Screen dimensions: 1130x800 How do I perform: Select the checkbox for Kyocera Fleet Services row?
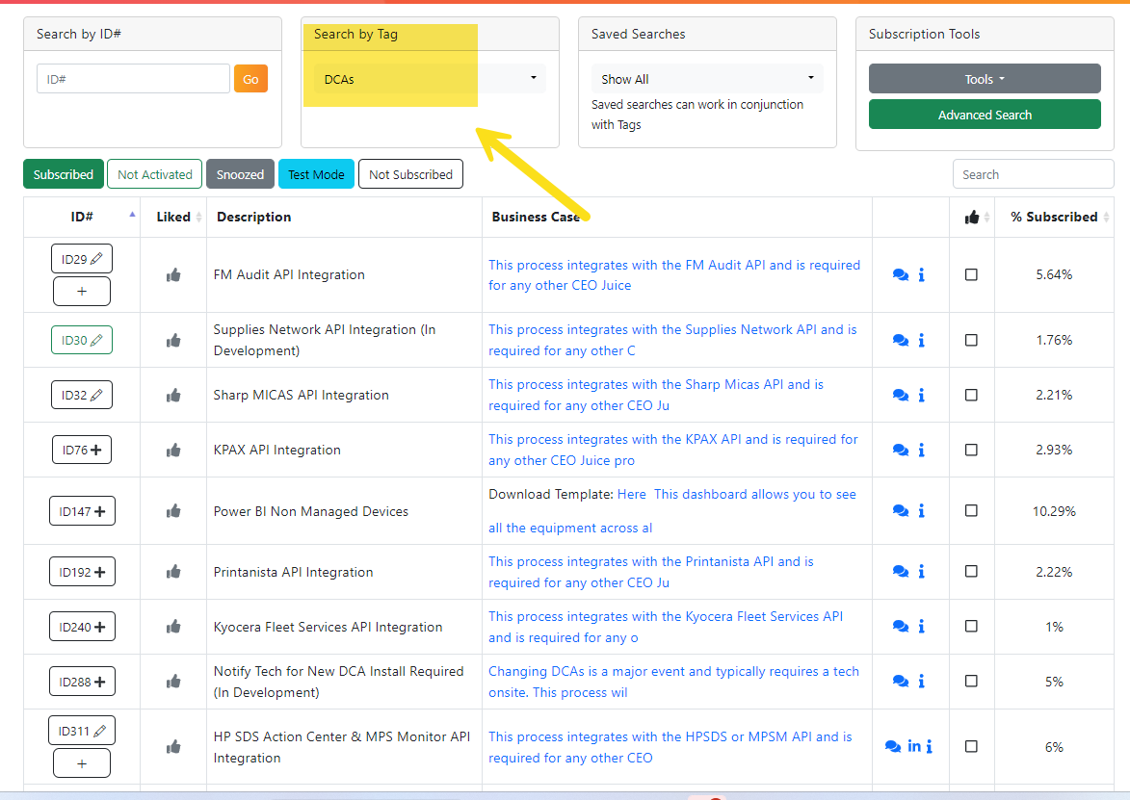(x=971, y=627)
